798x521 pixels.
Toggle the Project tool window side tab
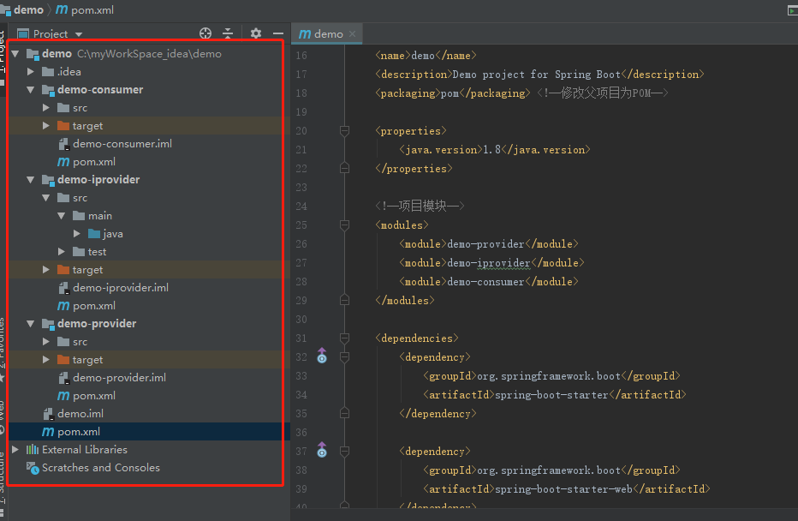(x=2, y=51)
